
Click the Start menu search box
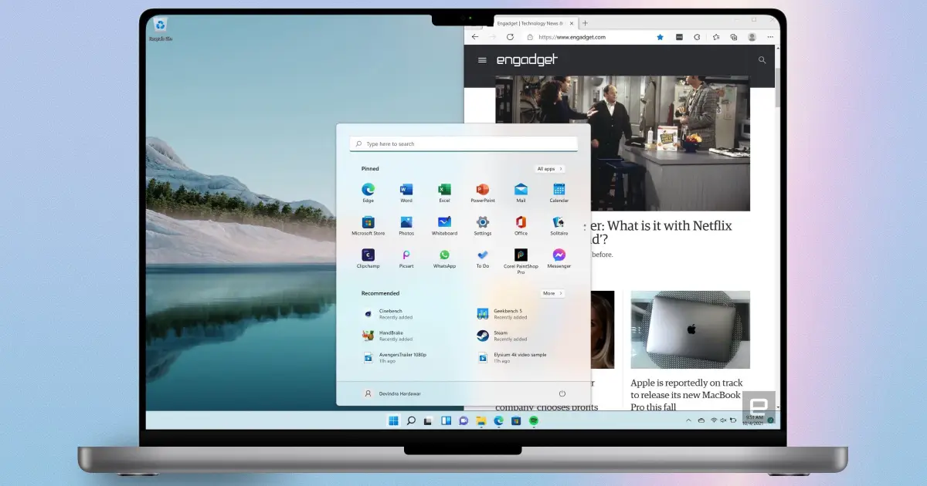[463, 144]
